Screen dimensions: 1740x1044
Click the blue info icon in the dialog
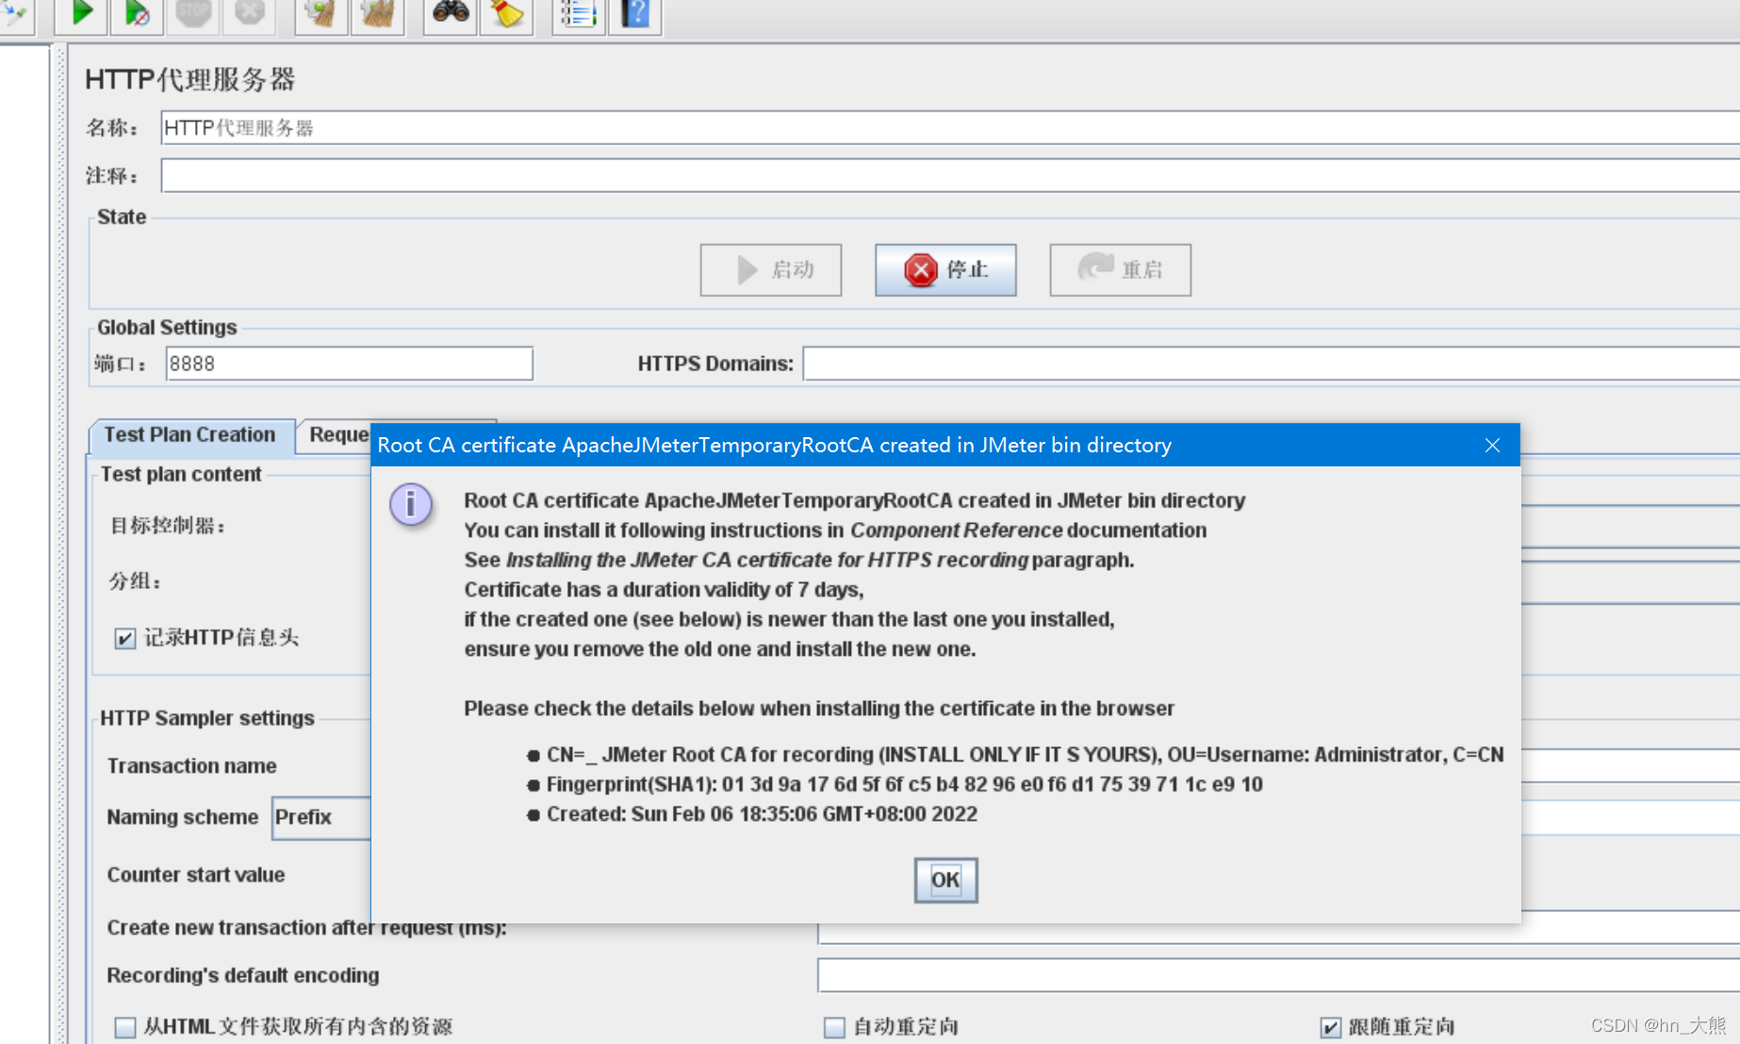point(411,506)
